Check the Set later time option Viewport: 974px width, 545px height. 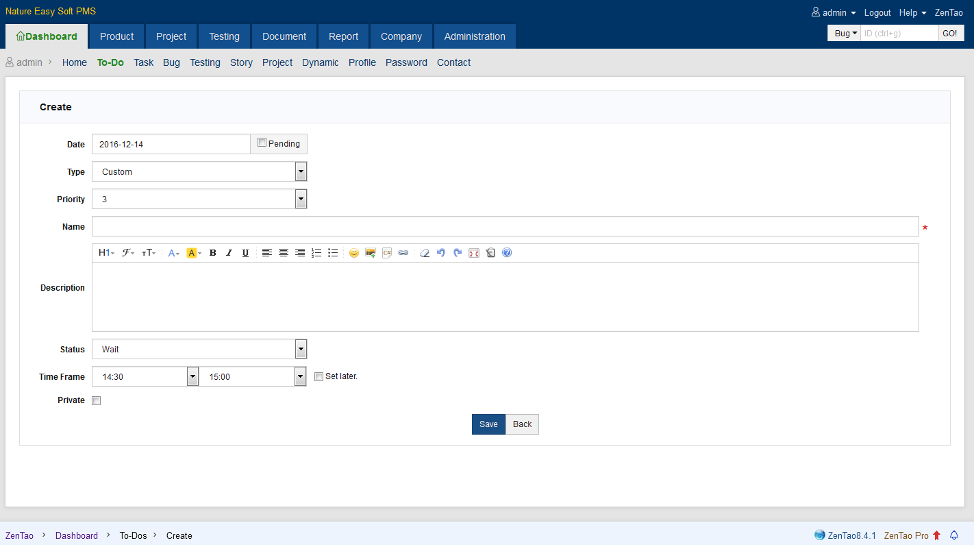pos(319,376)
